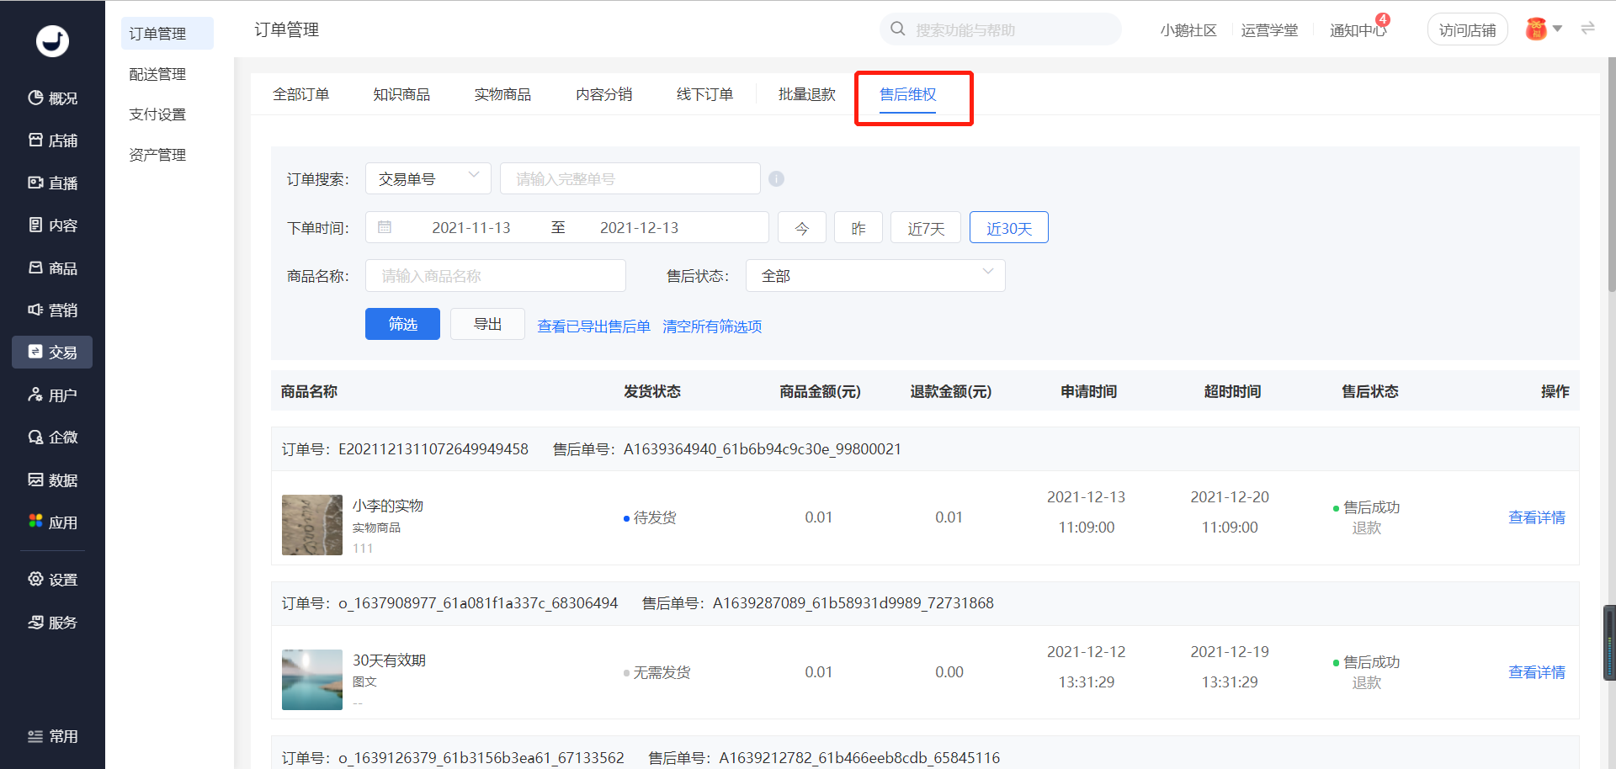Screen dimensions: 1616x769
Task: Expand the account avatar dropdown arrow
Action: click(1557, 29)
